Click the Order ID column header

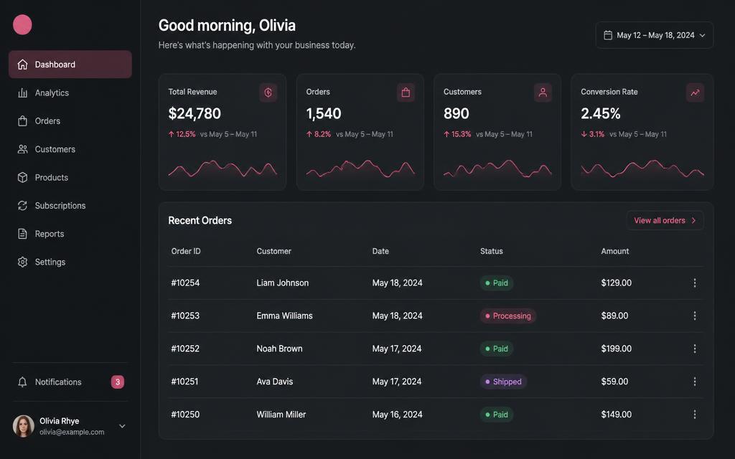(x=186, y=251)
